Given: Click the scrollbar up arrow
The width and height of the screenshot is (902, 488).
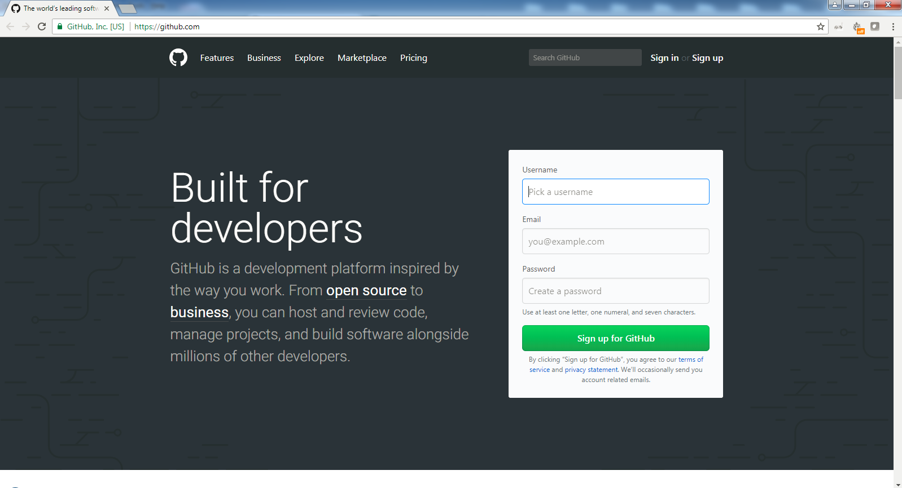Looking at the screenshot, I should click(x=897, y=42).
